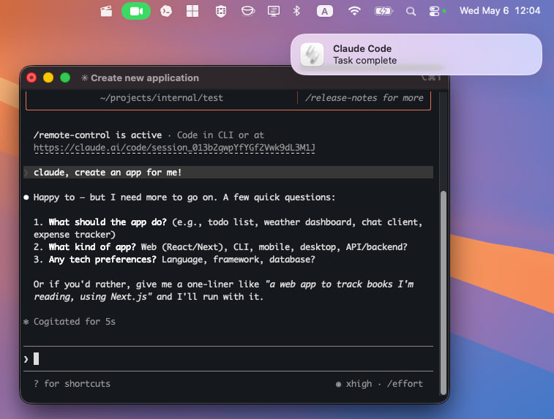Click the shield globe menu bar icon
Image resolution: width=554 pixels, height=419 pixels.
221,11
